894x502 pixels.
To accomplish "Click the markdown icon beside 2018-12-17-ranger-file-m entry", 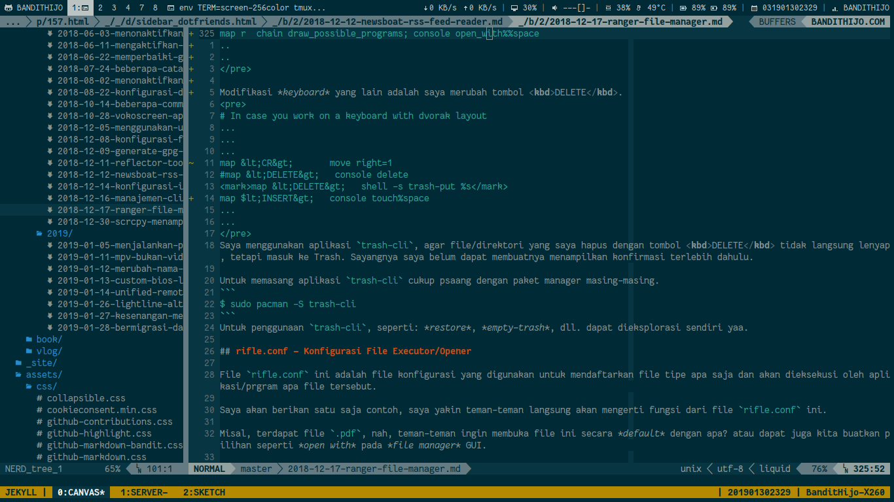I will 50,210.
